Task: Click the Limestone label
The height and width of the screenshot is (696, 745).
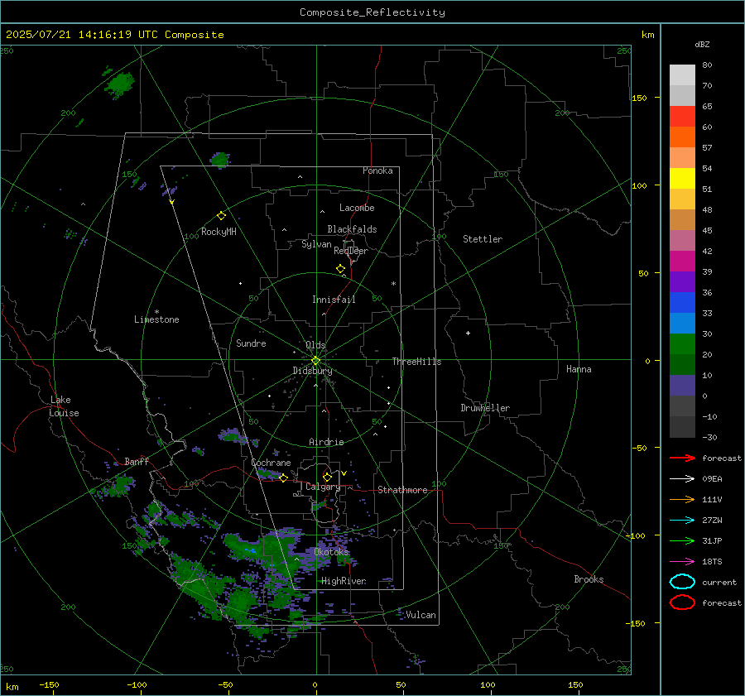Action: [x=156, y=319]
